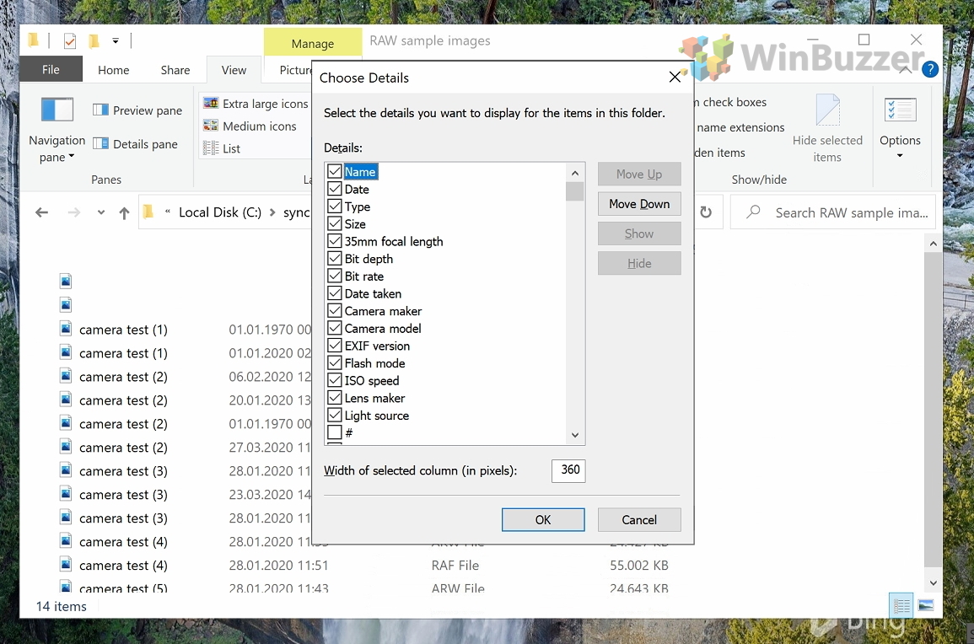Toggle the Preview pane
Screen dimensions: 974x644
click(137, 110)
